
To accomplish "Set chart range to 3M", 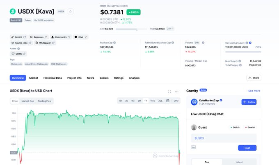I will coord(139,101).
